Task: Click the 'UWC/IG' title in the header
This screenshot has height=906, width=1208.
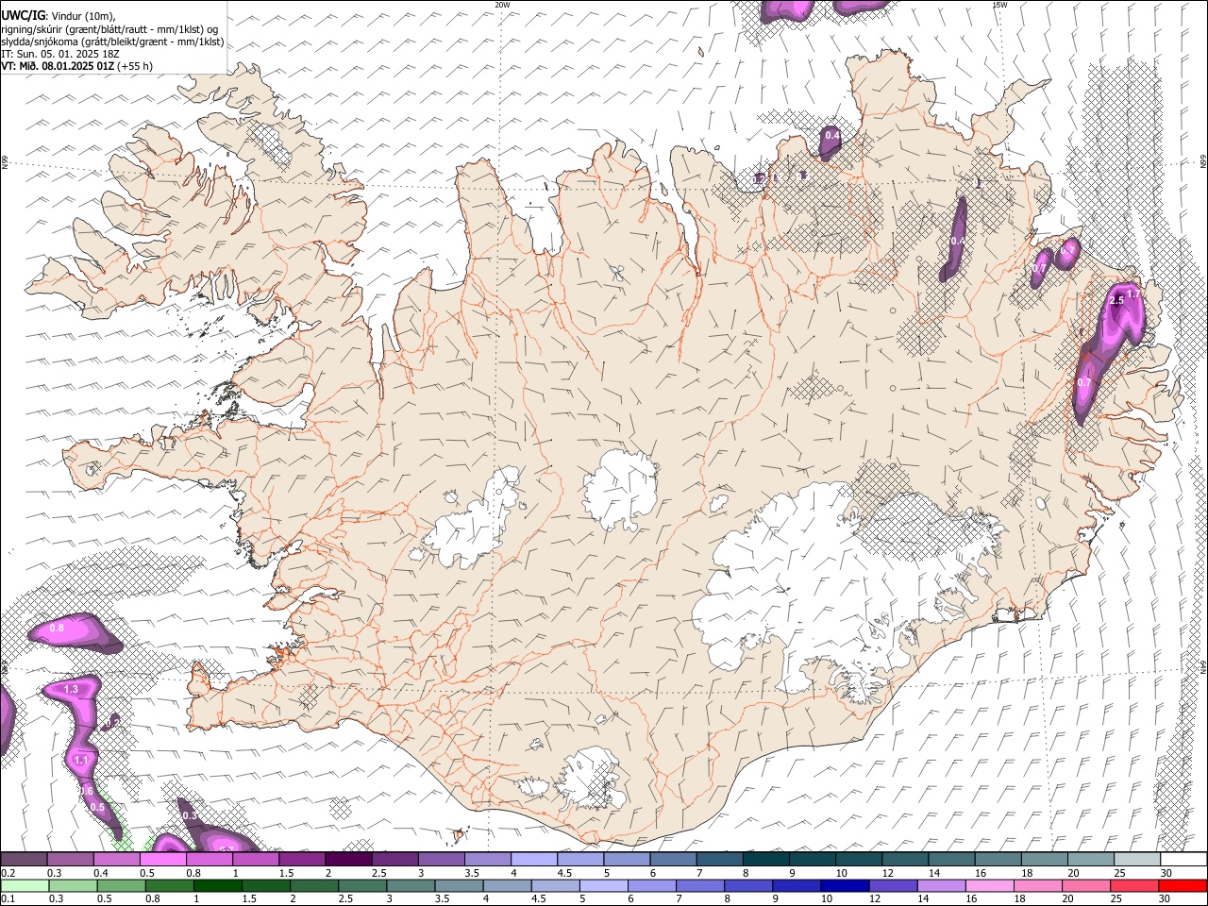Action: [22, 15]
